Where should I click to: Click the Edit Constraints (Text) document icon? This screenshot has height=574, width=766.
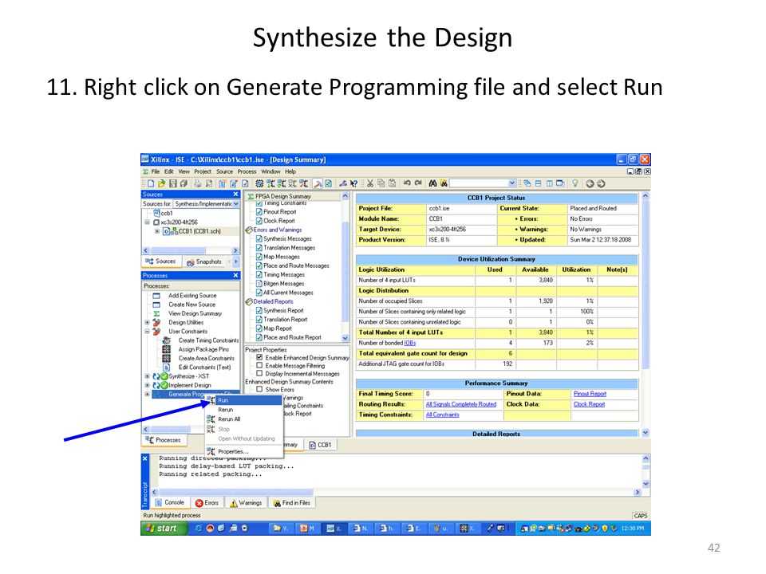pyautogui.click(x=167, y=367)
